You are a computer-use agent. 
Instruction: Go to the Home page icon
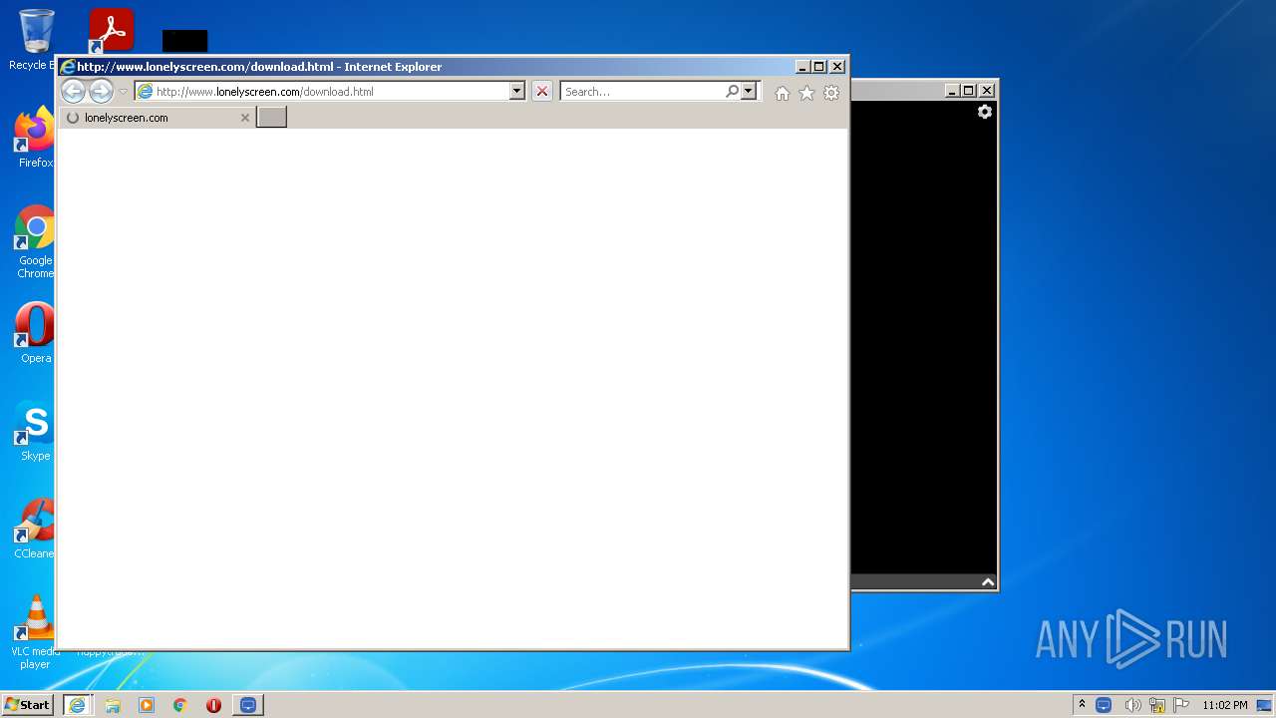tap(783, 93)
